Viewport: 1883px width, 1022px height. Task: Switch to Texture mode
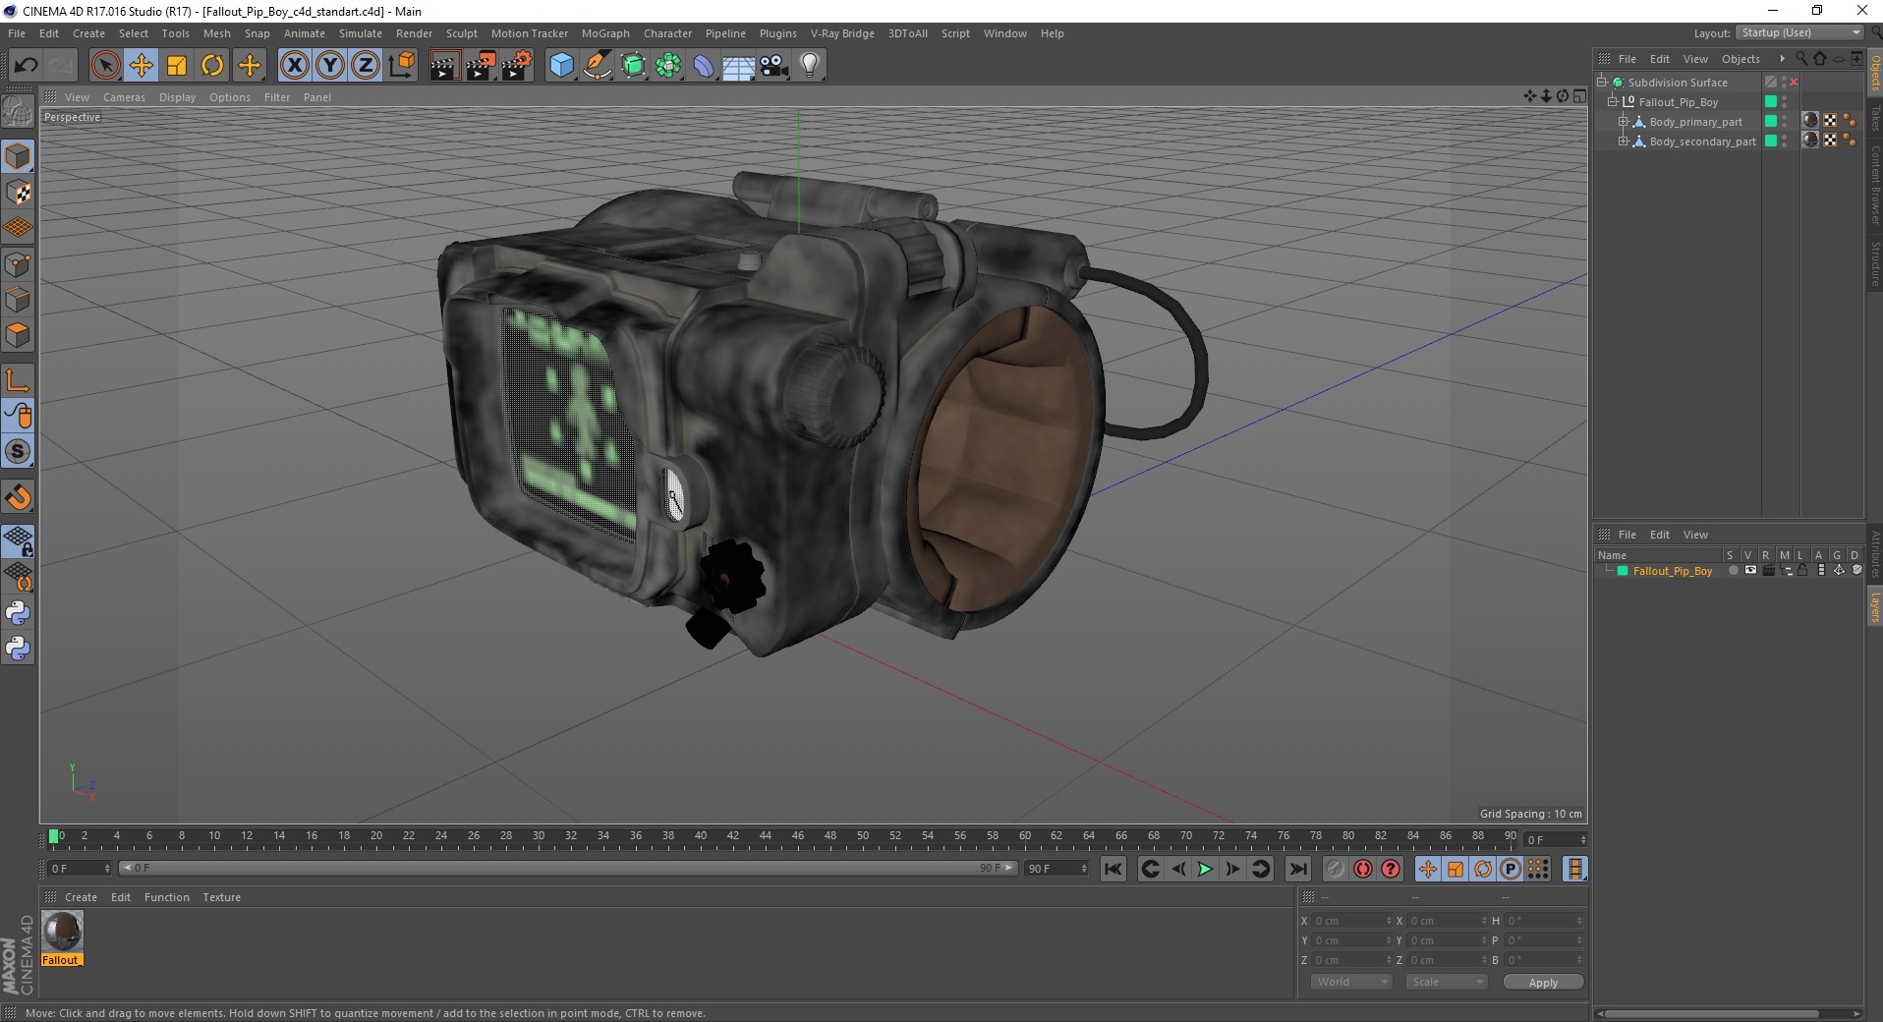(18, 193)
